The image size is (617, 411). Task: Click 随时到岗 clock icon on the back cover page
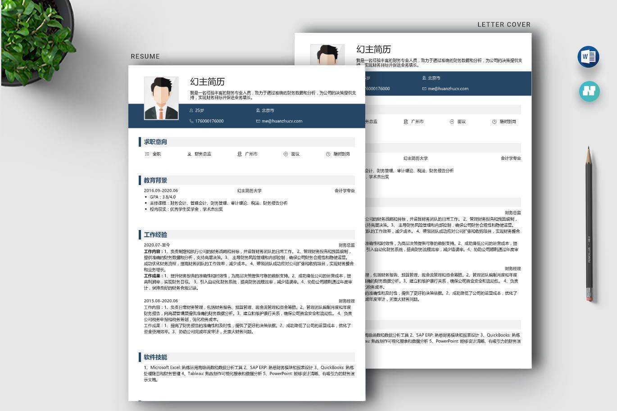pyautogui.click(x=495, y=122)
